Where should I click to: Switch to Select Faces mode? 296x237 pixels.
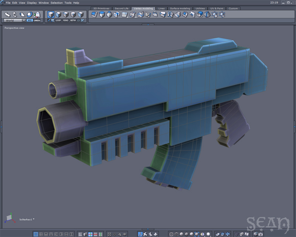point(58,14)
